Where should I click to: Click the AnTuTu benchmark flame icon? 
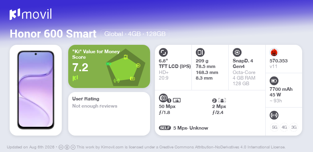(x=274, y=52)
